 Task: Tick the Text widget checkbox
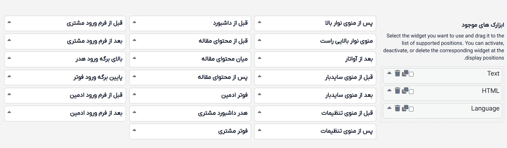coord(411,74)
